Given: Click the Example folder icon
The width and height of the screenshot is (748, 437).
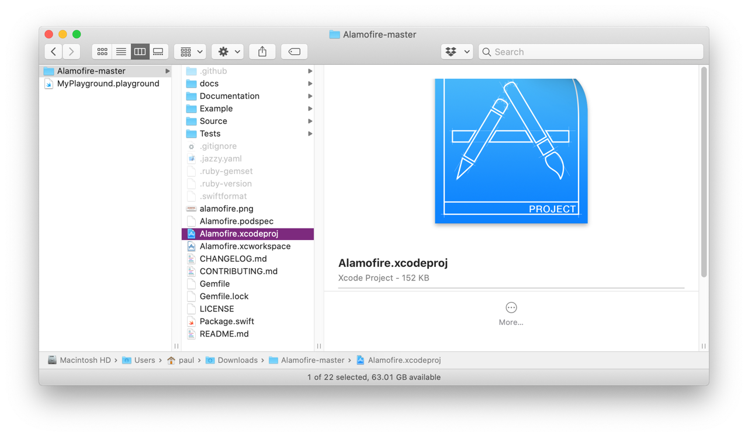Looking at the screenshot, I should click(x=191, y=109).
